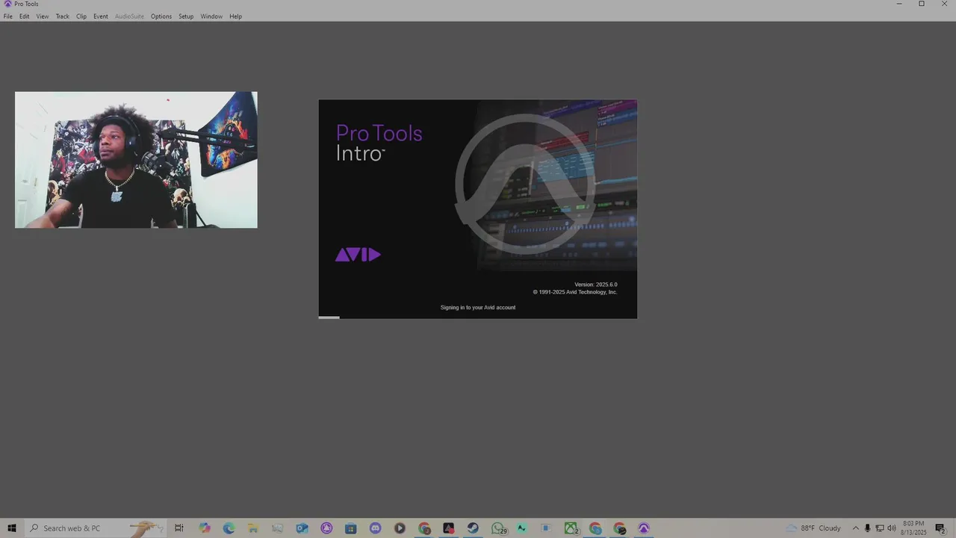The image size is (956, 538).
Task: Open the Steam taskbar icon
Action: tap(473, 528)
